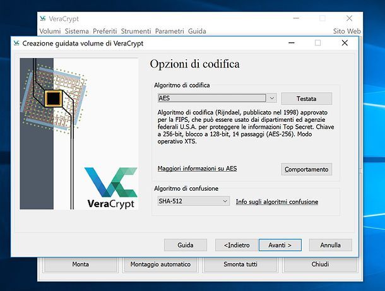Open the Strumenti menu

pos(136,31)
